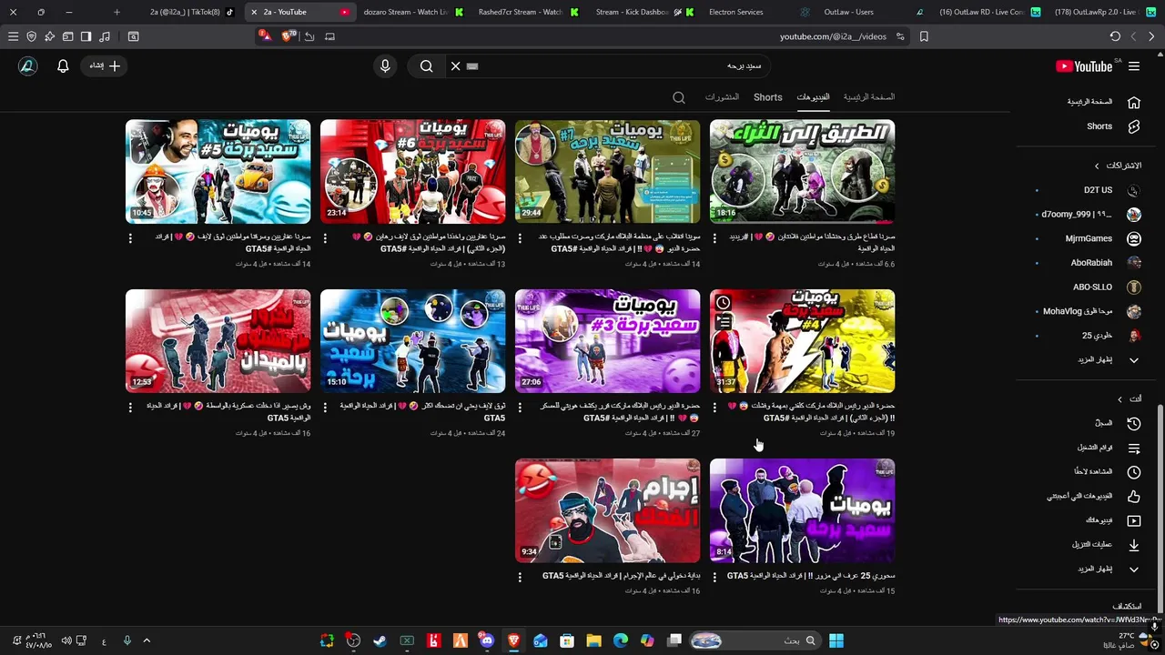Click Brave Rewards triangle icon
The width and height of the screenshot is (1165, 655).
pyautogui.click(x=264, y=35)
